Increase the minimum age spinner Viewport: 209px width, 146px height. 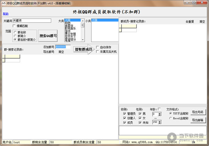(x=160, y=113)
